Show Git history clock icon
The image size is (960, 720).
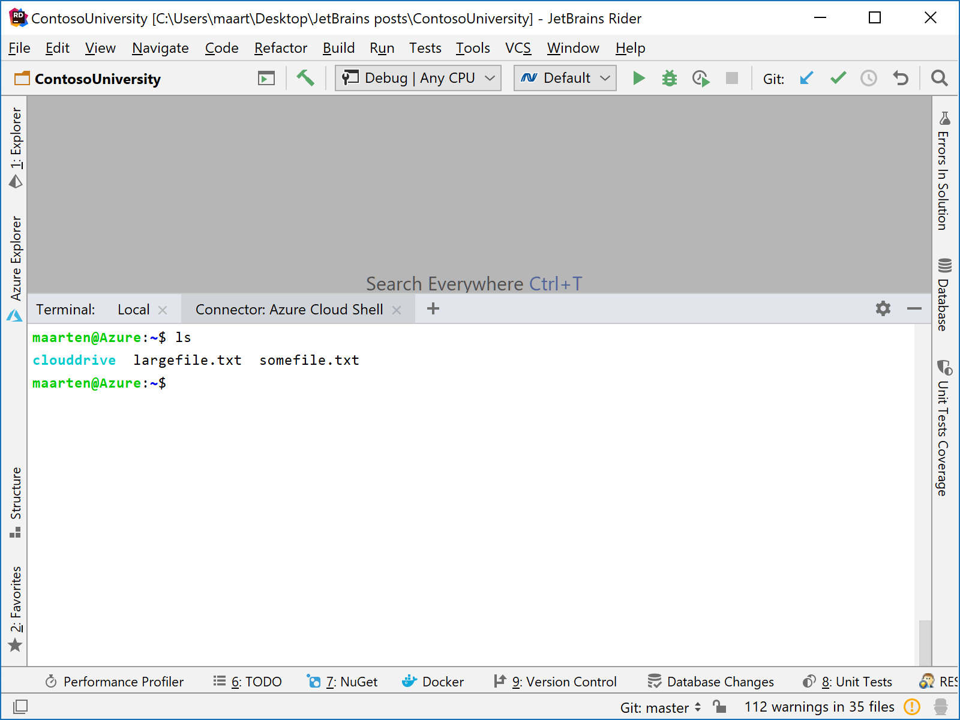click(869, 78)
